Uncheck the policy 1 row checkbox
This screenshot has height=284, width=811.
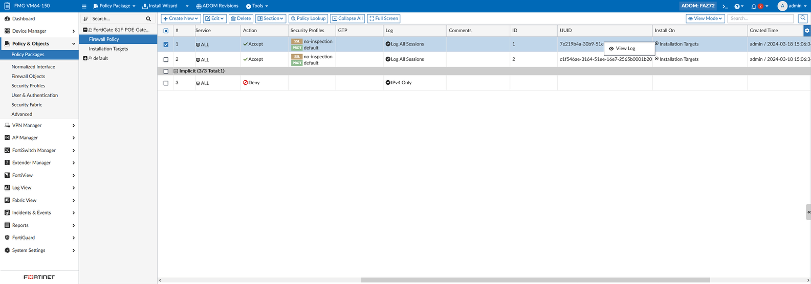tap(166, 44)
